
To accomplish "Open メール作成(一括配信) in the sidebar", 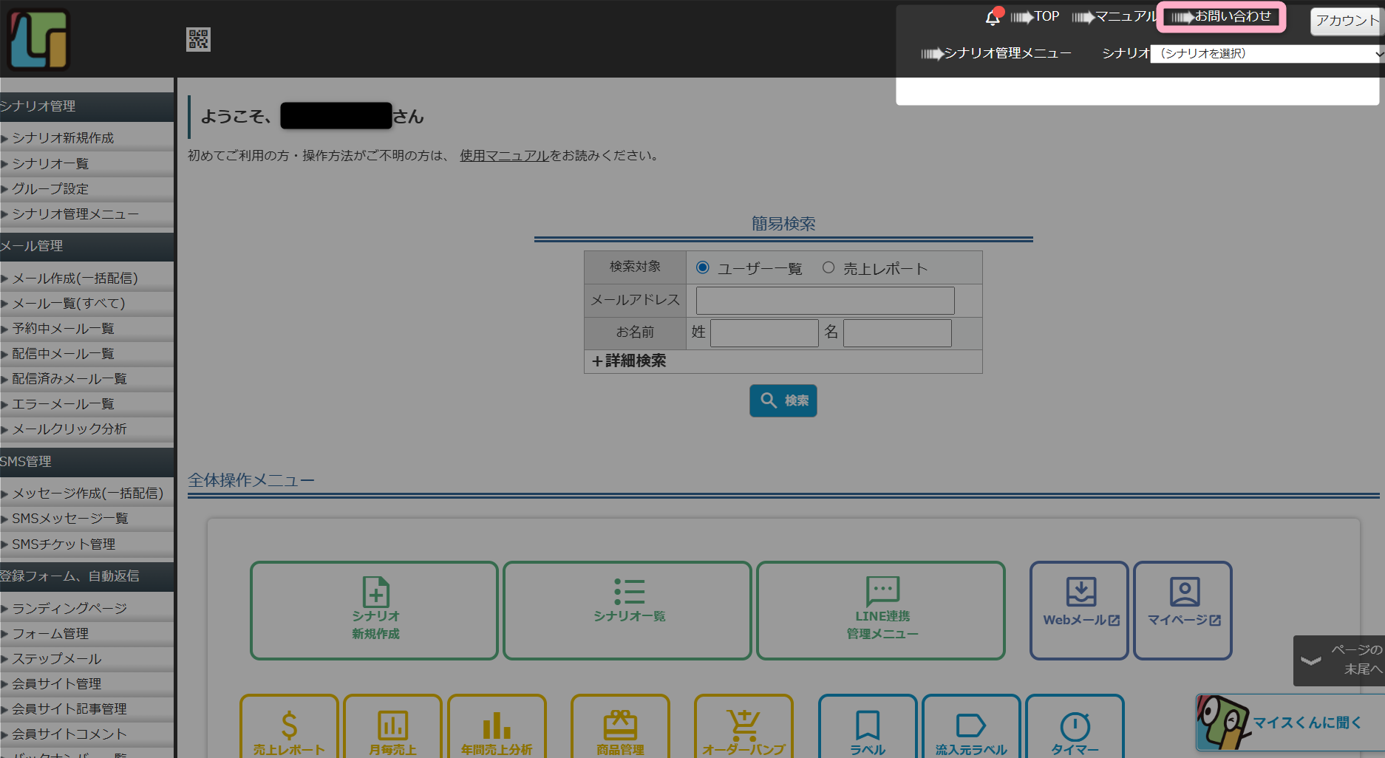I will [x=75, y=279].
